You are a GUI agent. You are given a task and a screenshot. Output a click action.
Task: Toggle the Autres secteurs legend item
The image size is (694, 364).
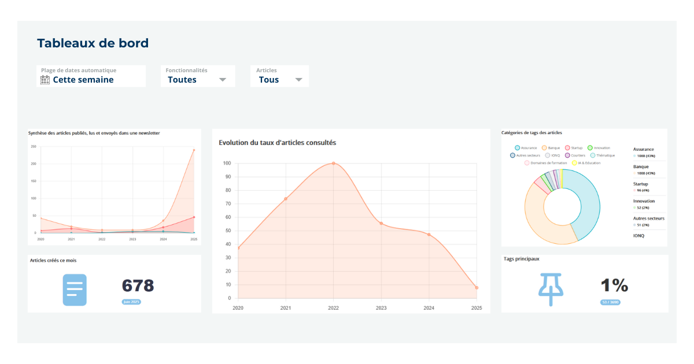tap(525, 155)
